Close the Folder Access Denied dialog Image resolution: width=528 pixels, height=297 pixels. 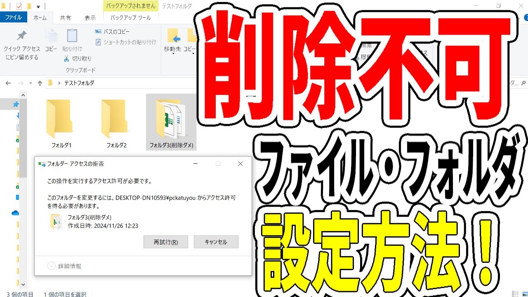(x=240, y=164)
